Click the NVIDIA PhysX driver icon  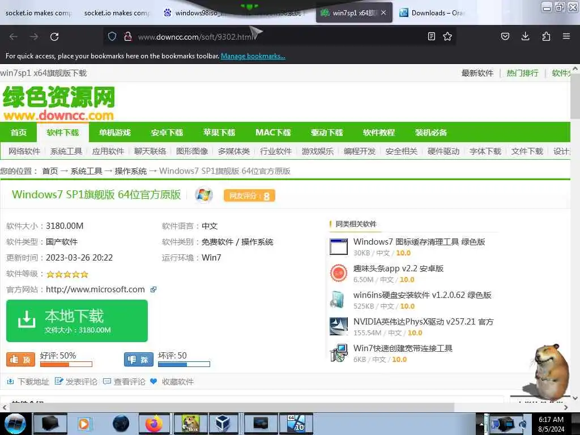pyautogui.click(x=339, y=327)
